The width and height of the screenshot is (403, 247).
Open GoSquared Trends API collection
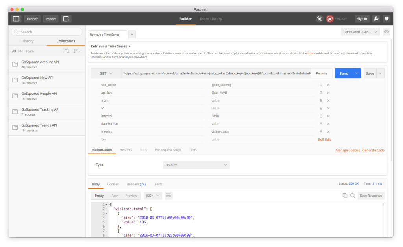[47, 128]
